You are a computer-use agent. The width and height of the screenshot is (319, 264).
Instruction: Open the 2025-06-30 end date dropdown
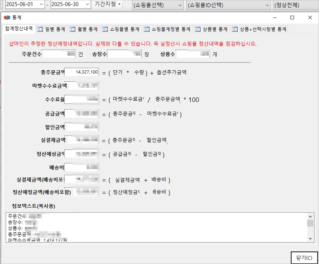(87, 5)
